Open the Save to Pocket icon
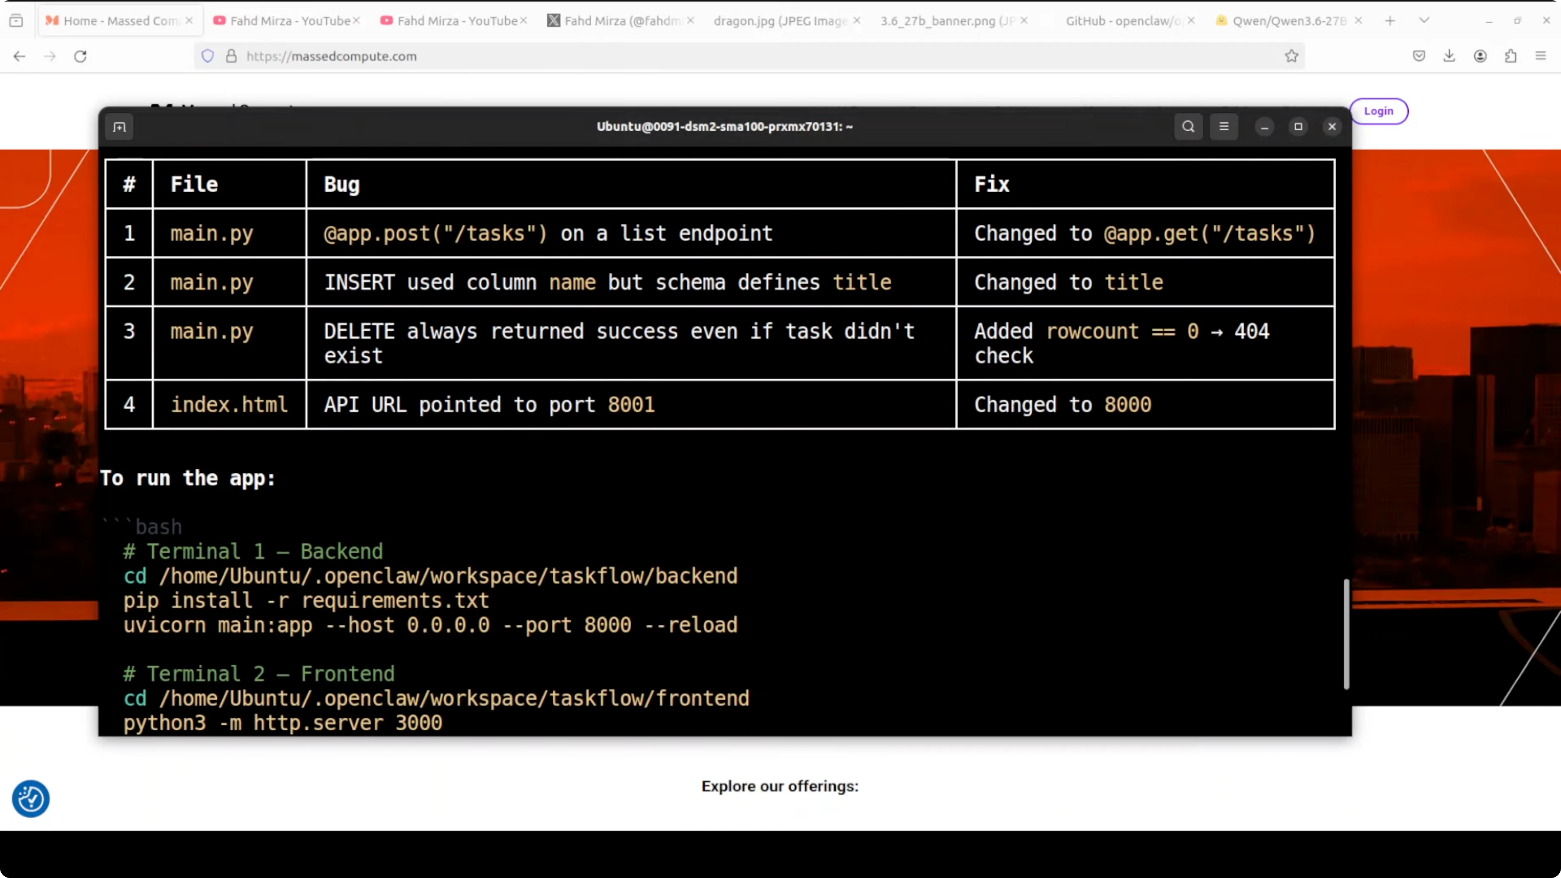Image resolution: width=1561 pixels, height=878 pixels. [x=1418, y=56]
